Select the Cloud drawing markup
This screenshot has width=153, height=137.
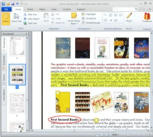(x=116, y=20)
